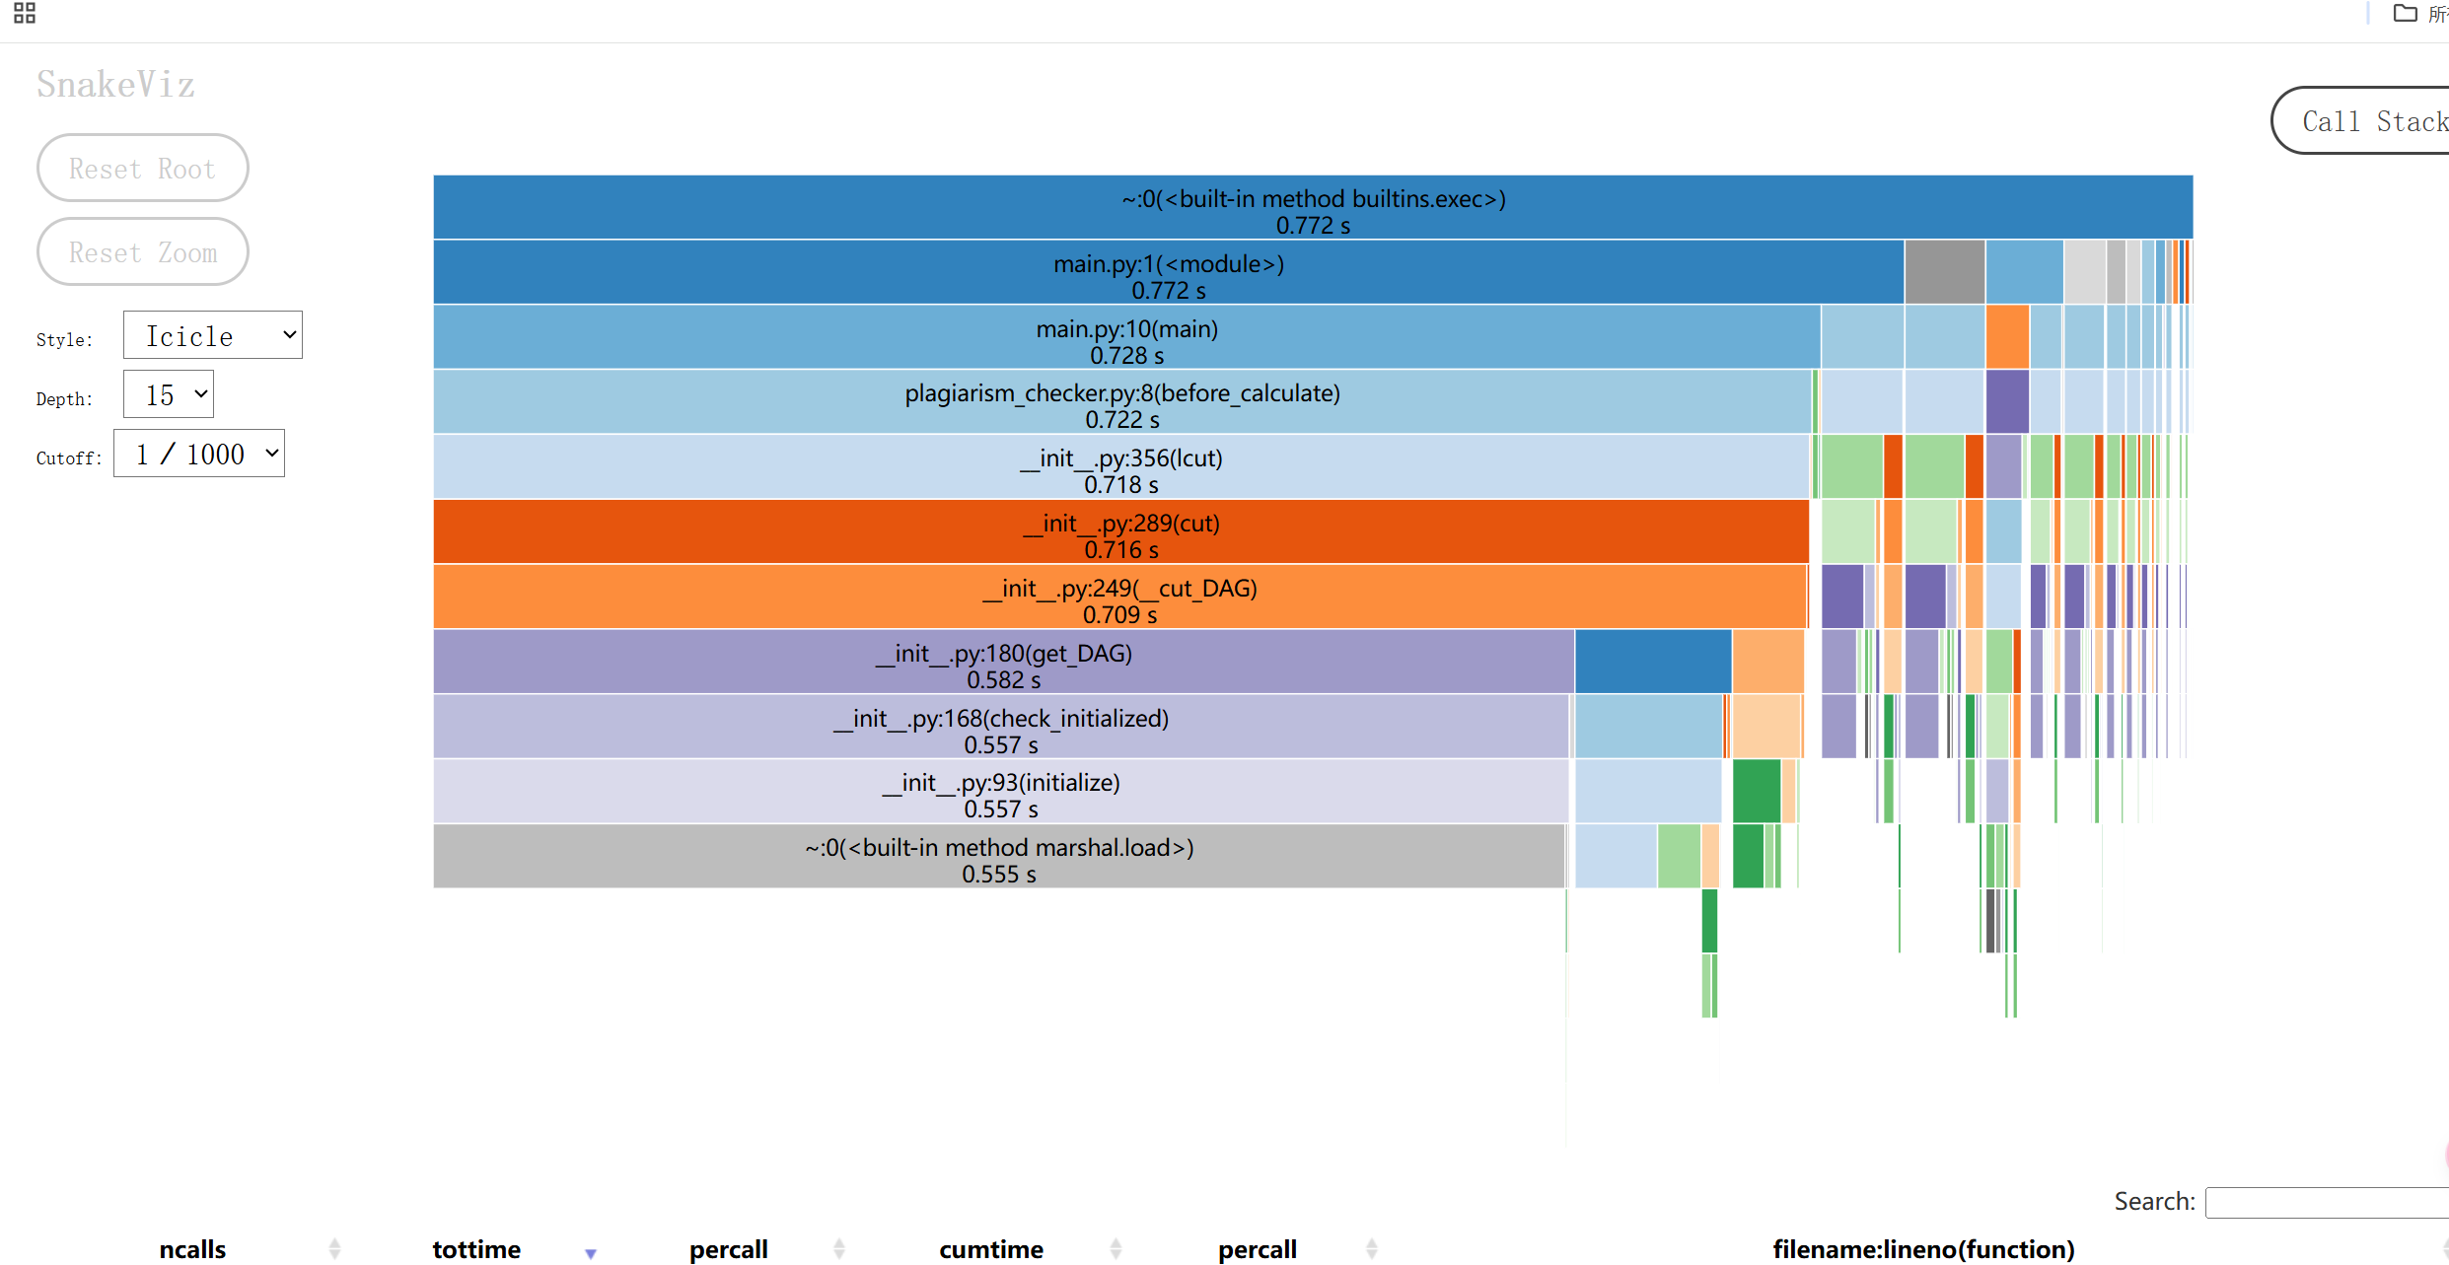Open the Cutoff dropdown 1 / 1000
2449x1265 pixels.
tap(199, 454)
